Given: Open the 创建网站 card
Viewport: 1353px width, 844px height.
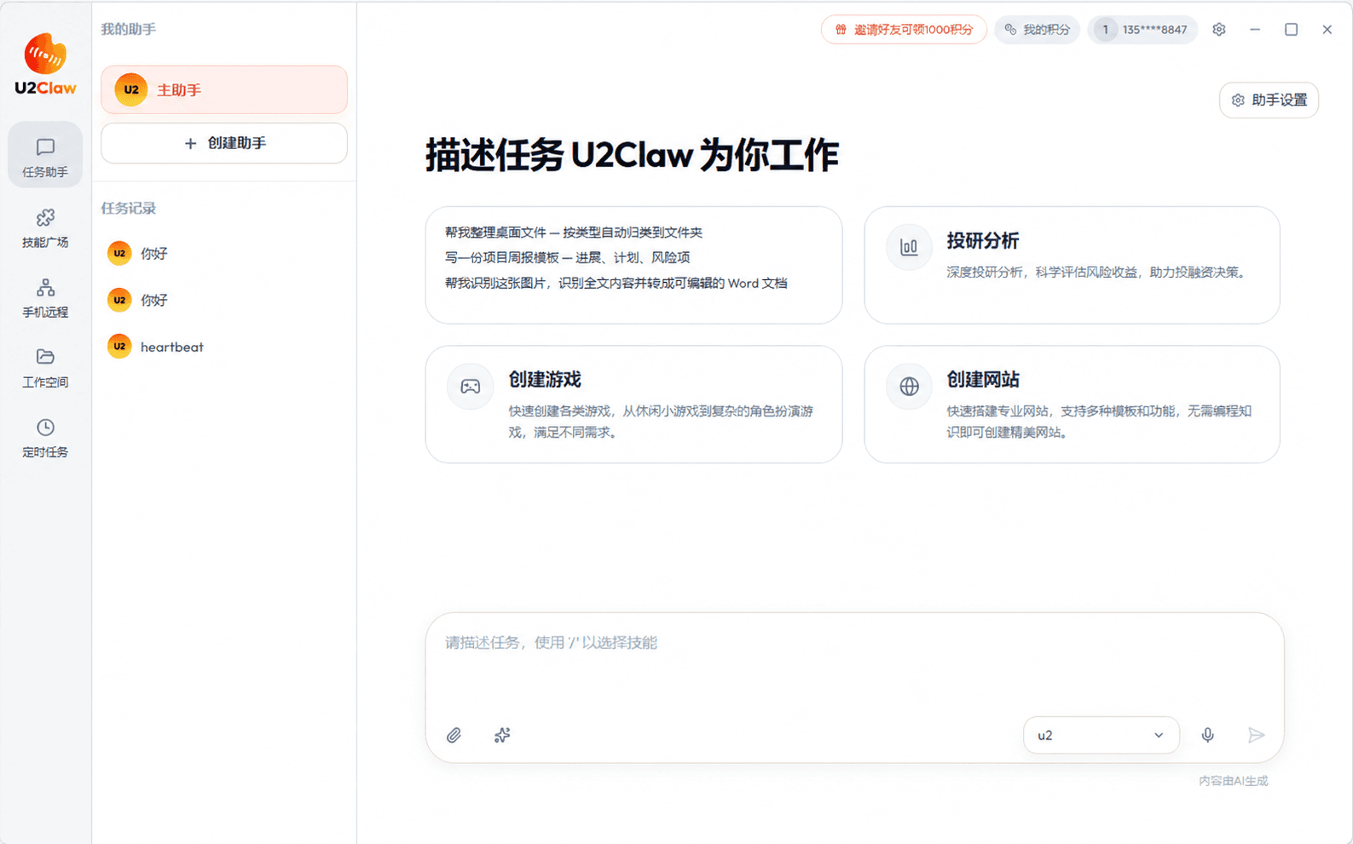Looking at the screenshot, I should 1072,404.
